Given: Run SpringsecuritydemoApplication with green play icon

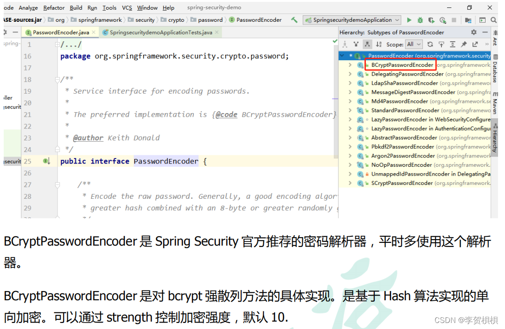Looking at the screenshot, I should coord(409,20).
